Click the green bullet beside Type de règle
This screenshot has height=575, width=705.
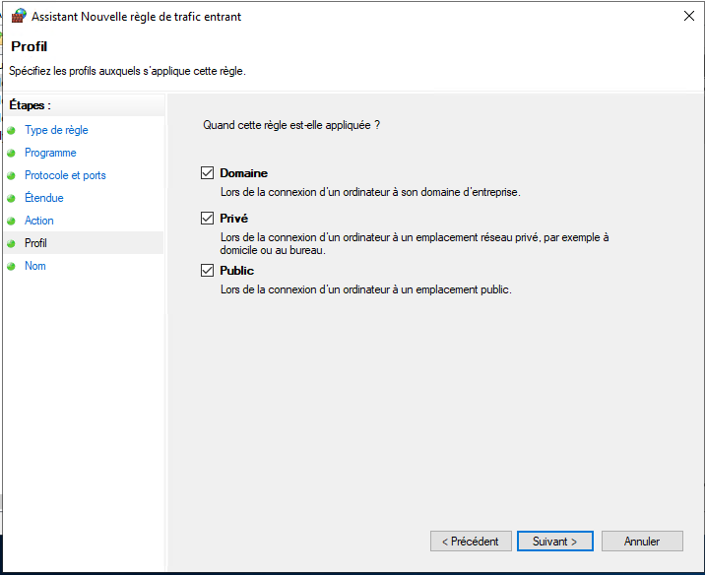coord(11,130)
